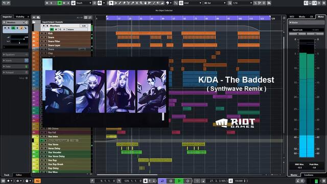Select the Zoom magnifier tool
Viewport: 327px width, 184px height.
pyautogui.click(x=141, y=3)
